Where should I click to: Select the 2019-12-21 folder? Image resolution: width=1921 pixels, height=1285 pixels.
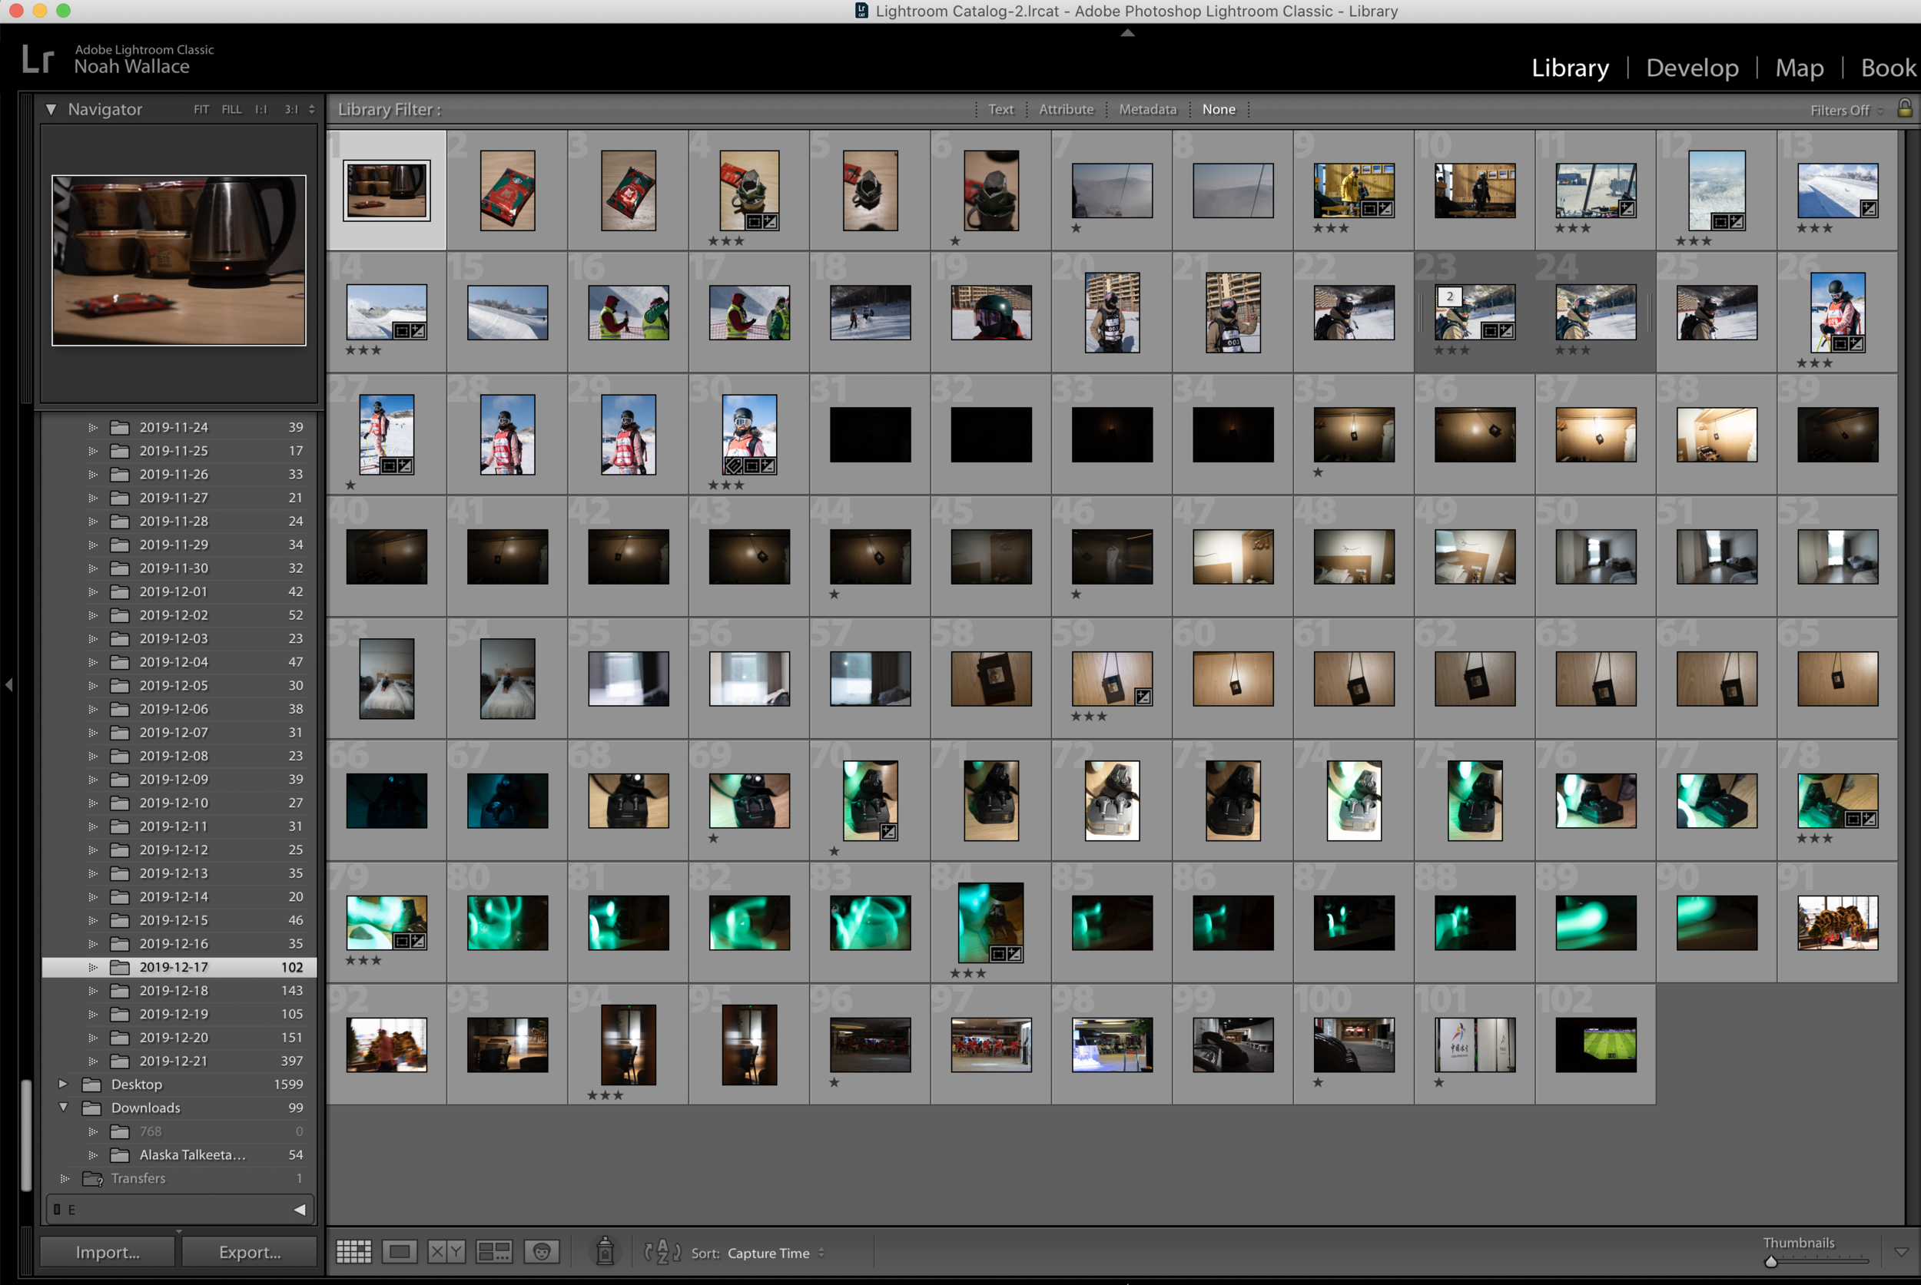179,1061
